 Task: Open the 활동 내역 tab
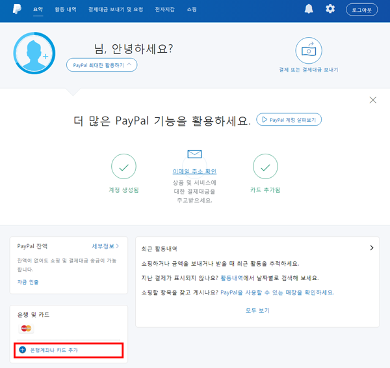66,10
